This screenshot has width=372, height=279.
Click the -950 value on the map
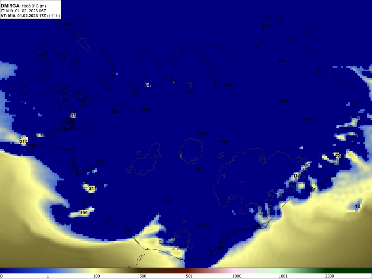pos(308,119)
